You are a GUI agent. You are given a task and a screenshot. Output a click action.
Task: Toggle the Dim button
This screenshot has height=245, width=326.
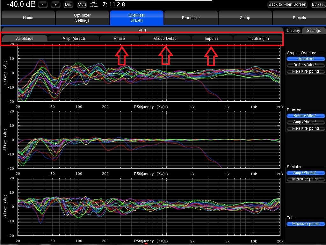pos(68,4)
